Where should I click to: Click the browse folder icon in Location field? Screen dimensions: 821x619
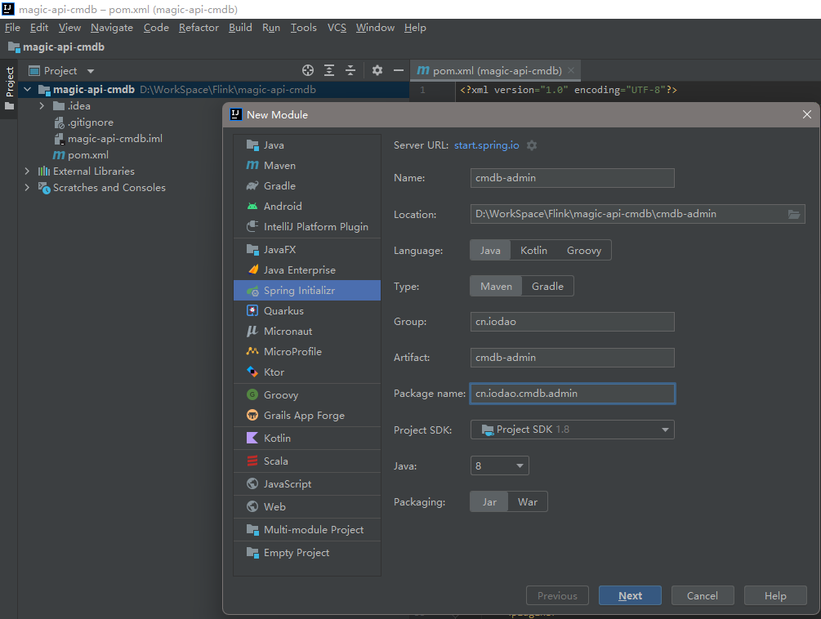coord(794,214)
